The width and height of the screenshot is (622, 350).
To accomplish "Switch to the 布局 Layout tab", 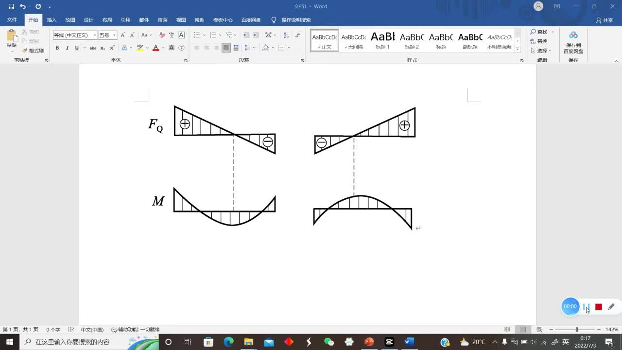I will (x=107, y=20).
